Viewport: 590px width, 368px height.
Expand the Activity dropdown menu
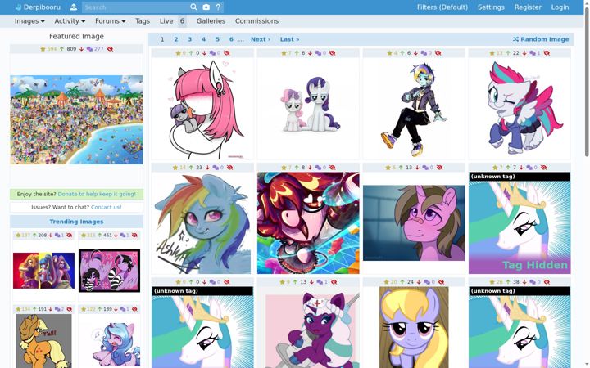tap(70, 21)
